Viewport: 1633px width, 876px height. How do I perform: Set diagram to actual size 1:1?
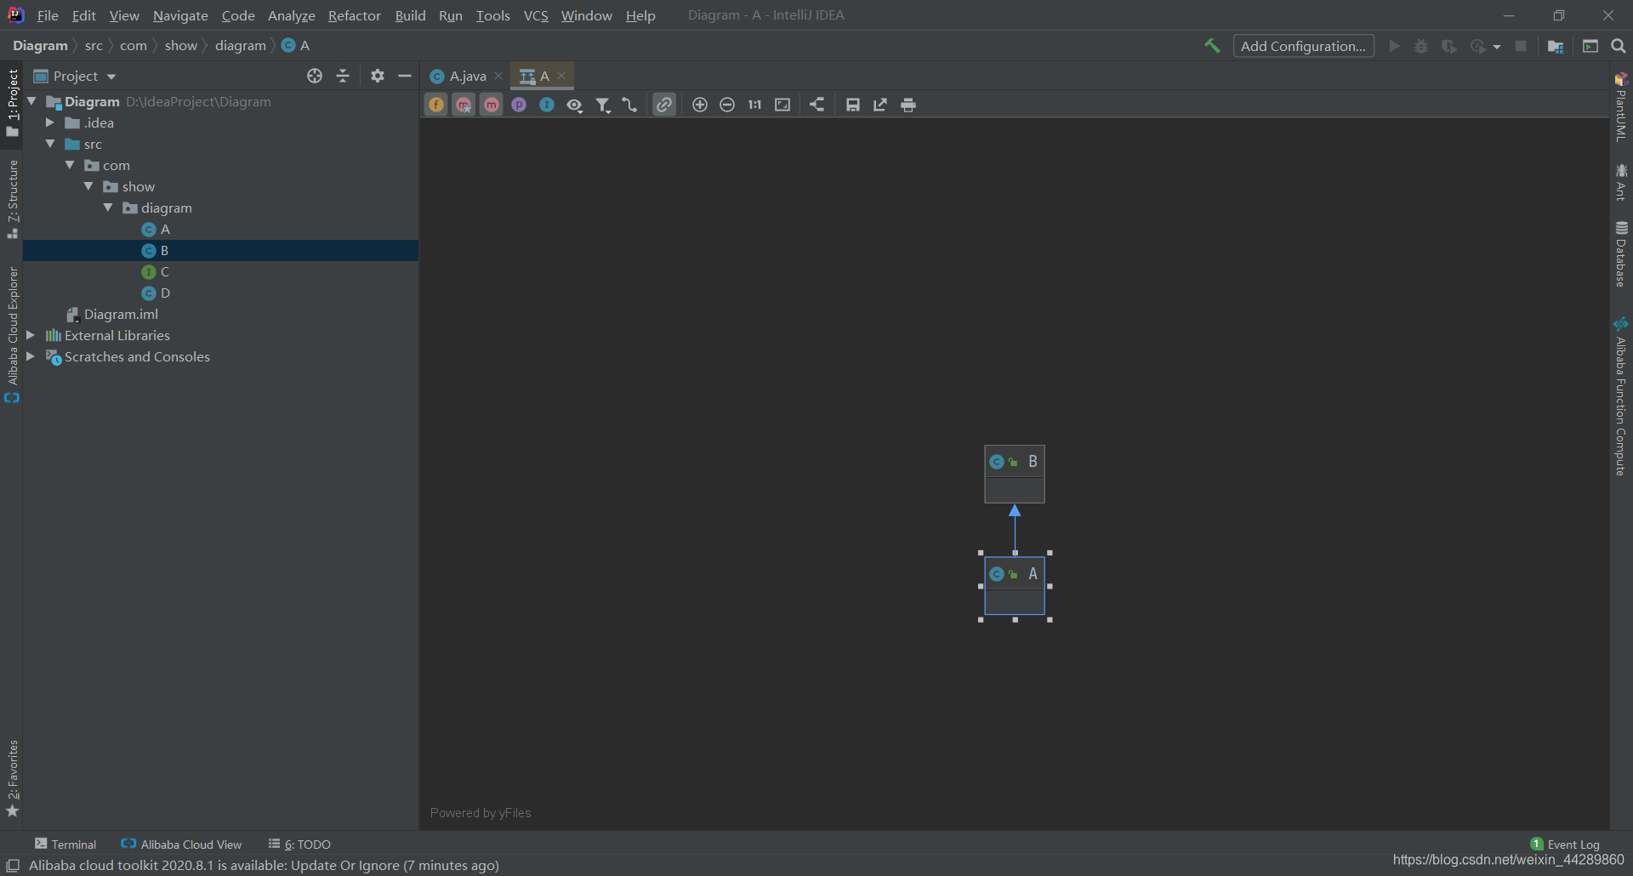[754, 105]
